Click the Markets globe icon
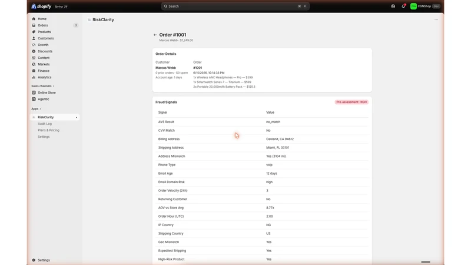The height and width of the screenshot is (265, 471). pos(34,64)
